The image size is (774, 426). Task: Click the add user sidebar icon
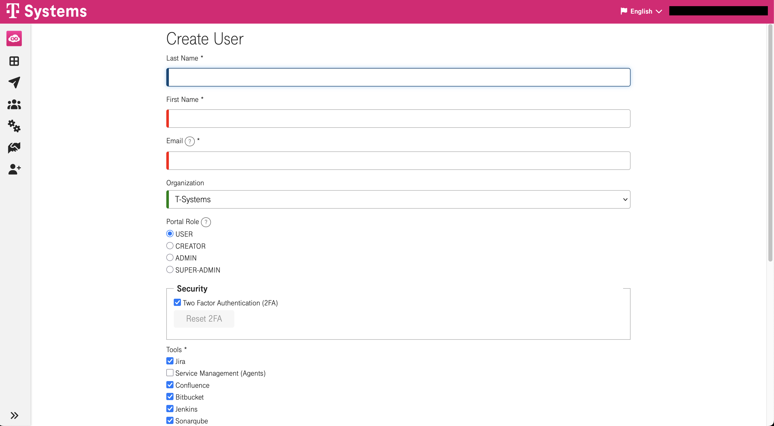tap(14, 169)
